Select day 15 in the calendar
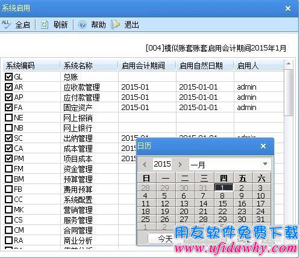 tap(223, 204)
